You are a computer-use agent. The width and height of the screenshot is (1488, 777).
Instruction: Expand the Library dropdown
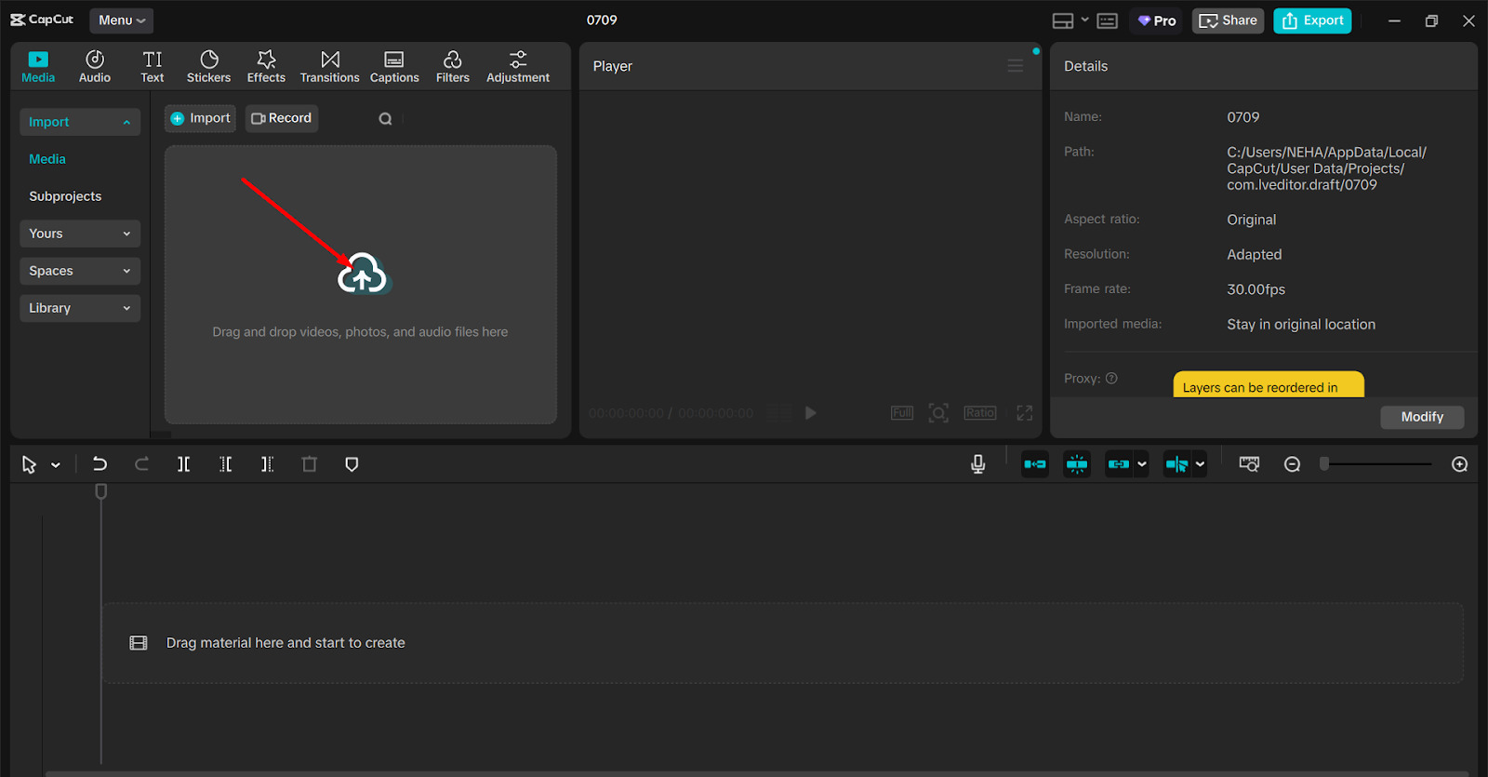pyautogui.click(x=80, y=308)
